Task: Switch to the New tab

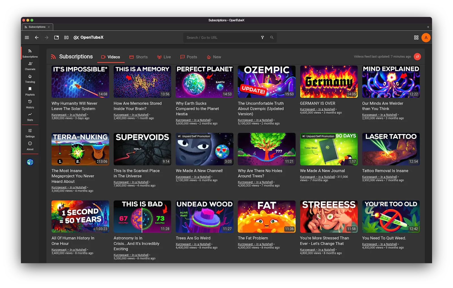Action: pyautogui.click(x=214, y=57)
